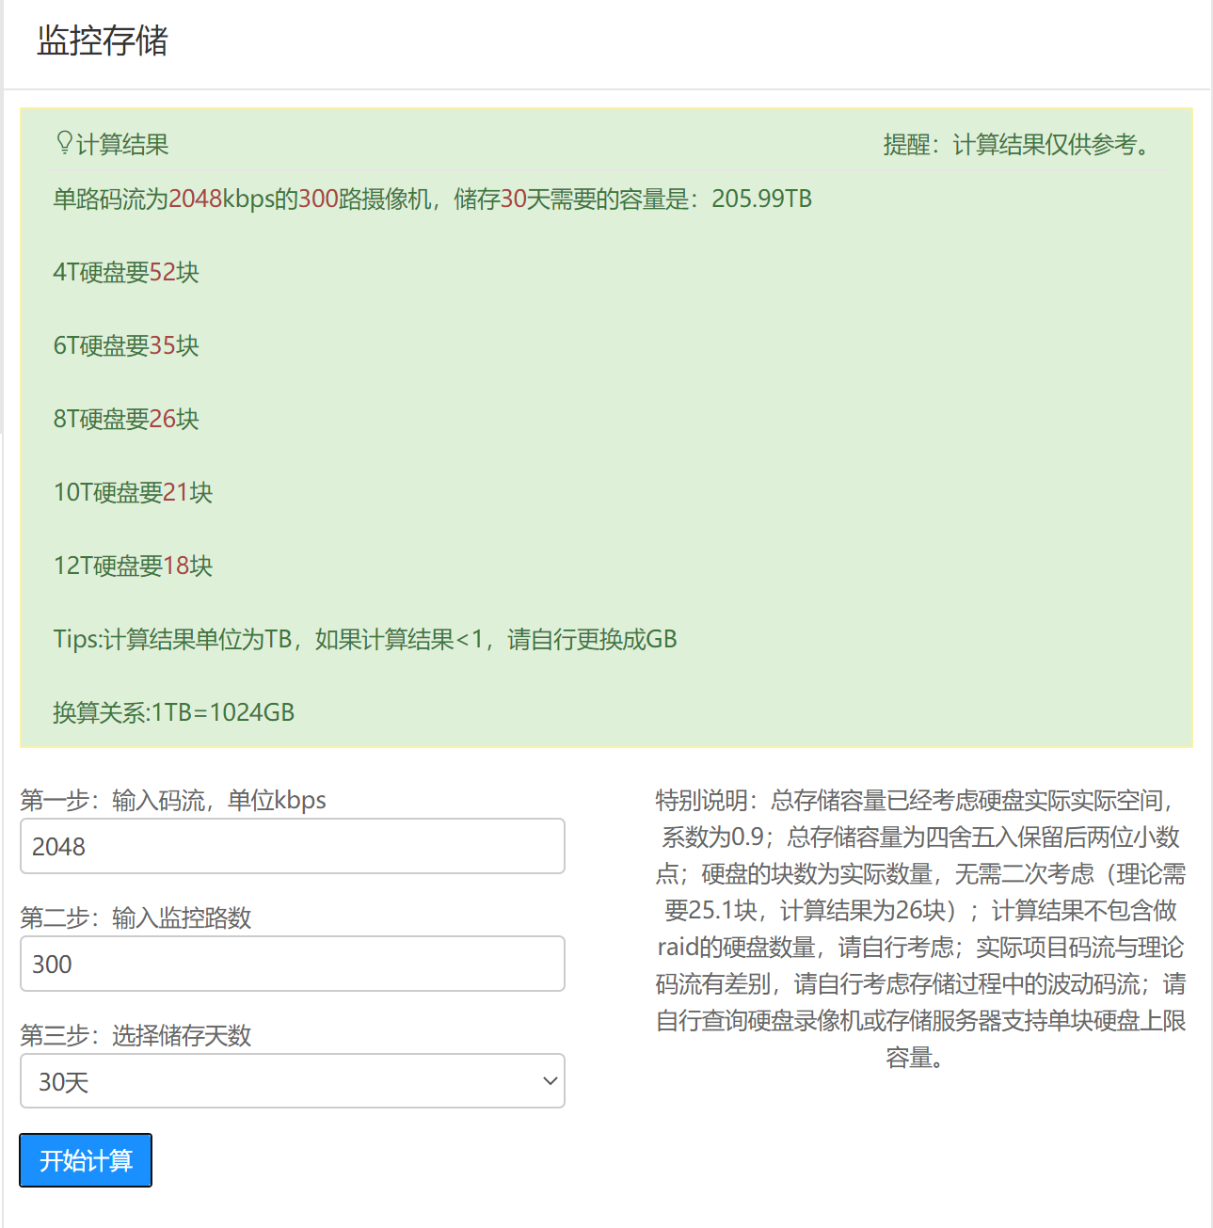Screen dimensions: 1213x1228
Task: Focus the bitrate input containing 2048
Action: pos(292,846)
